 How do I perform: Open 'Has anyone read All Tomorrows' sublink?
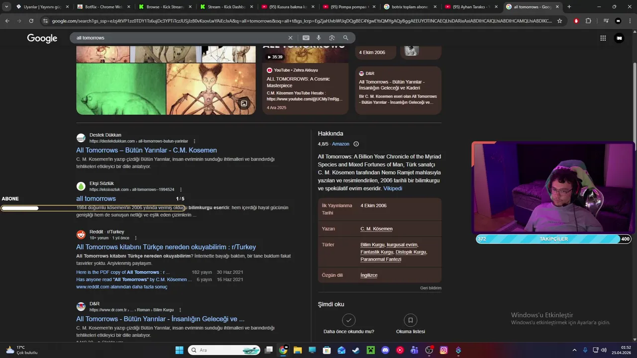click(134, 279)
